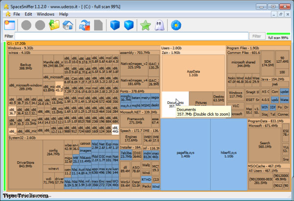294x201 pixels.
Task: Open the Help menu
Action: (64, 14)
